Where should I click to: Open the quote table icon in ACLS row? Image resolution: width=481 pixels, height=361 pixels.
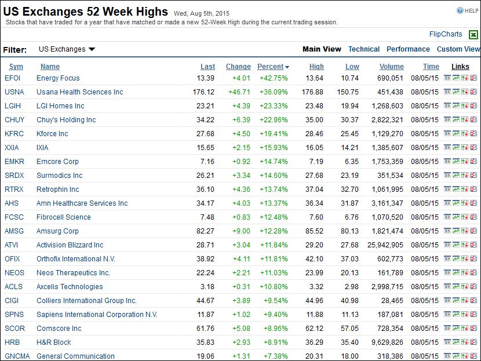point(447,286)
